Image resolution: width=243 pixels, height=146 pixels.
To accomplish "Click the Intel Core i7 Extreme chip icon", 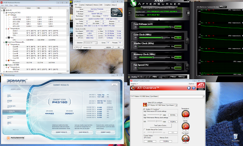I will (6, 42).
